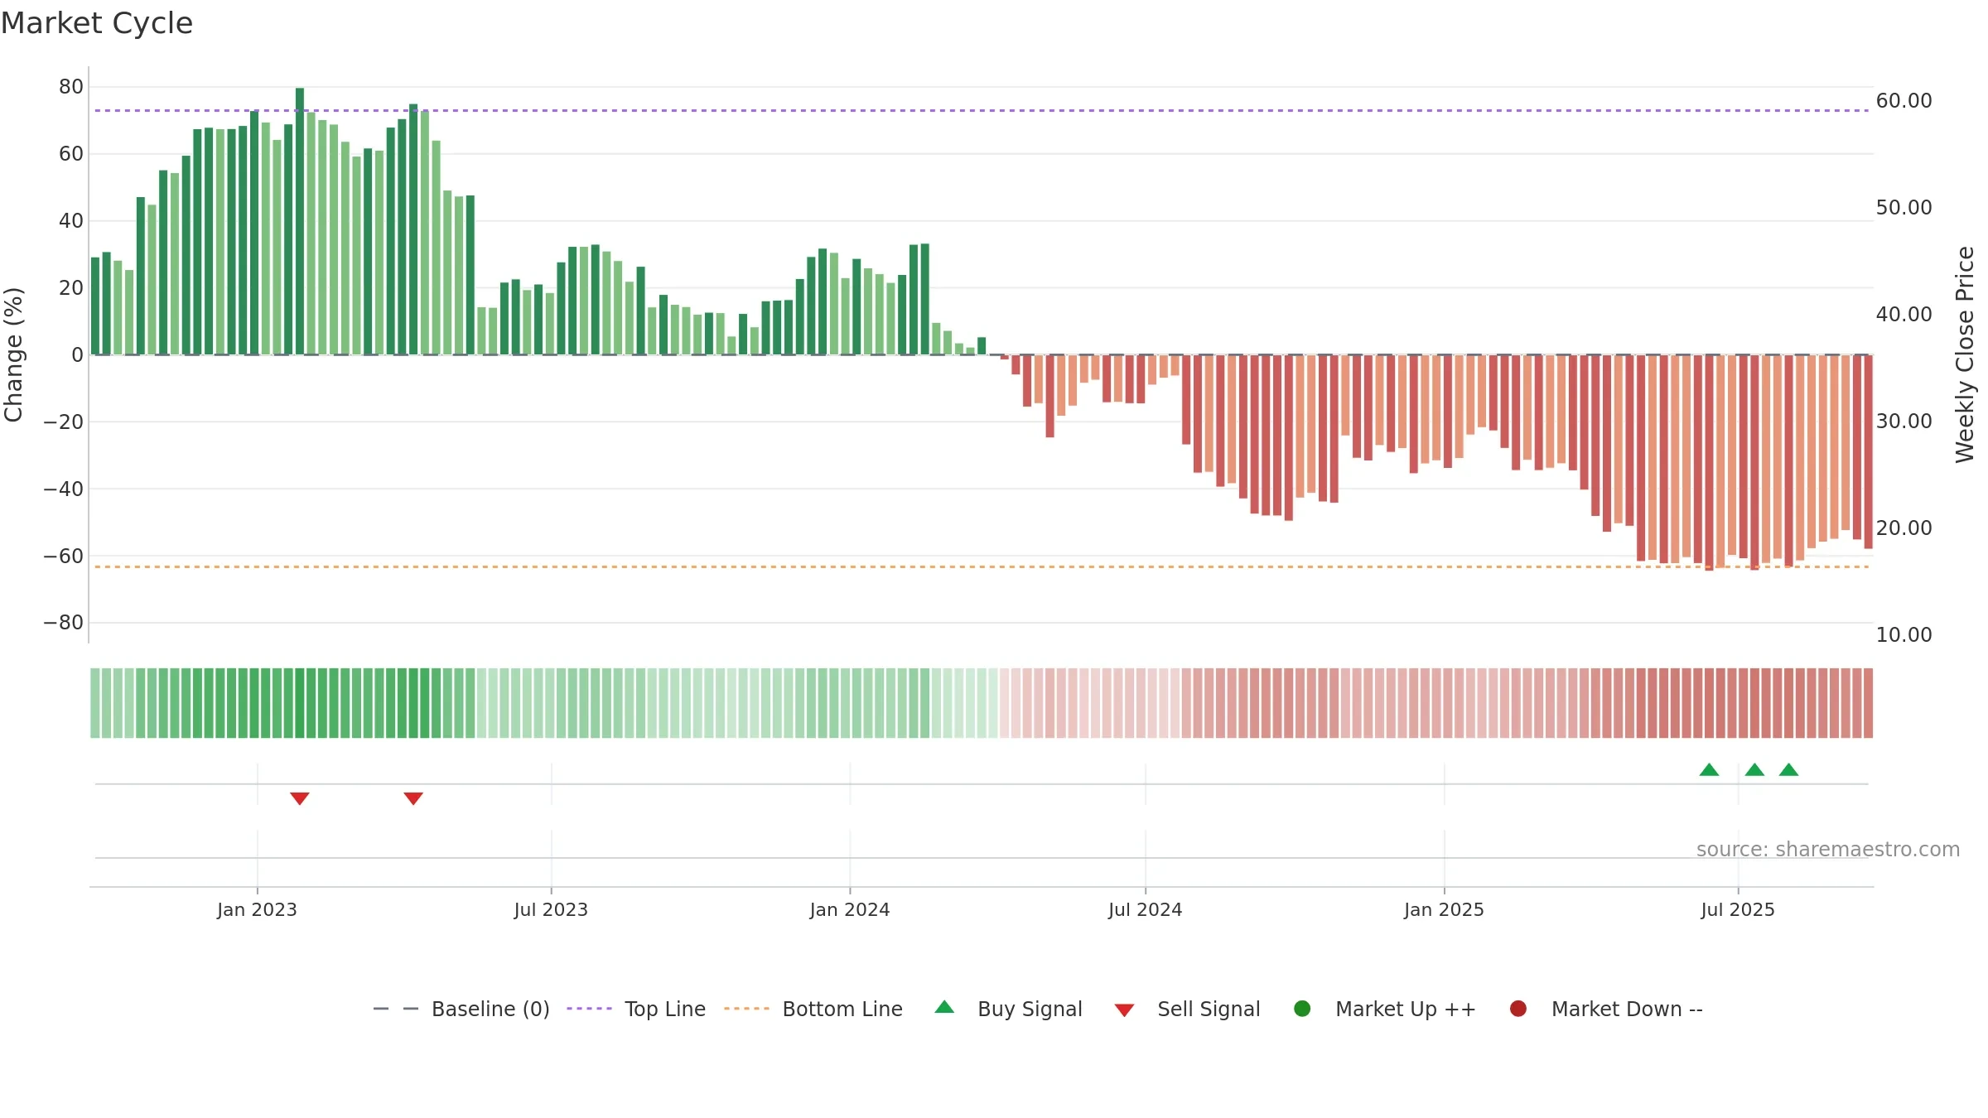Toggle the Baseline (0) legend entry
Screen dimensions: 1988x1118
click(461, 1009)
